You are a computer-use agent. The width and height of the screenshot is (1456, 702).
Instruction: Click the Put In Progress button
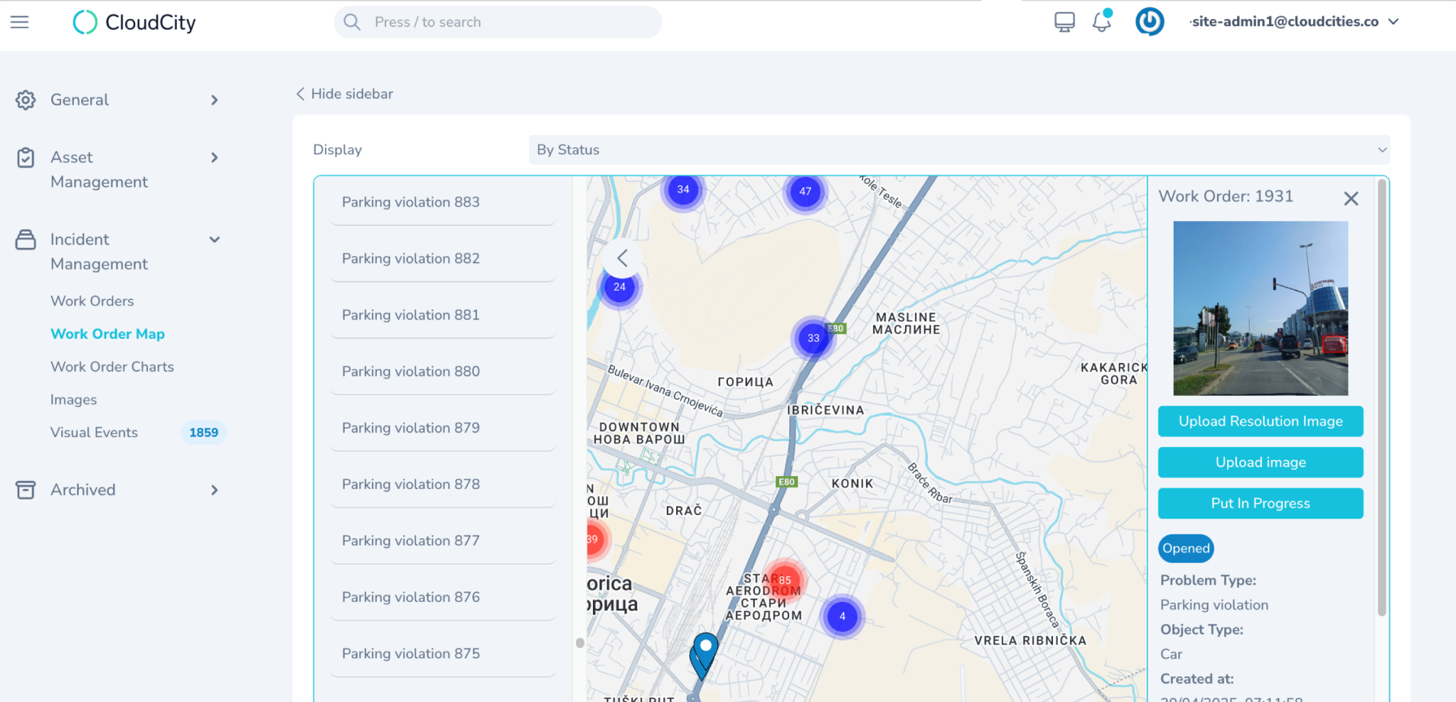pos(1260,504)
